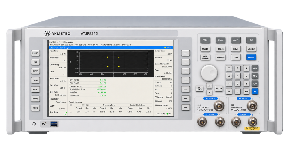Select the blue x1 unit key
The image size is (289, 144).
click(x=255, y=91)
